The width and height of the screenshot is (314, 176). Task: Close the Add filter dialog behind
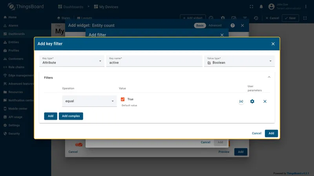point(222,35)
